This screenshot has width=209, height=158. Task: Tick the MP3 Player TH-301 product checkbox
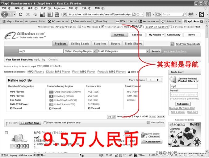tap(6, 133)
